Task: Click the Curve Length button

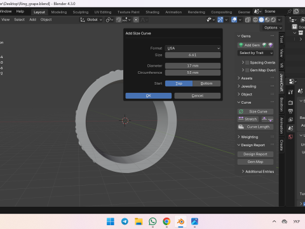Action: 255,127
